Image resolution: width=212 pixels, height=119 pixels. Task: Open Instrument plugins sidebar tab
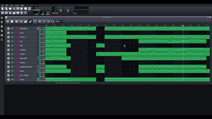2,18
